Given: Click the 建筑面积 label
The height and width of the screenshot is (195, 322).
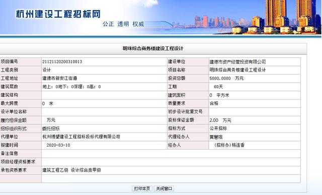Looking at the screenshot, I should 177,95.
